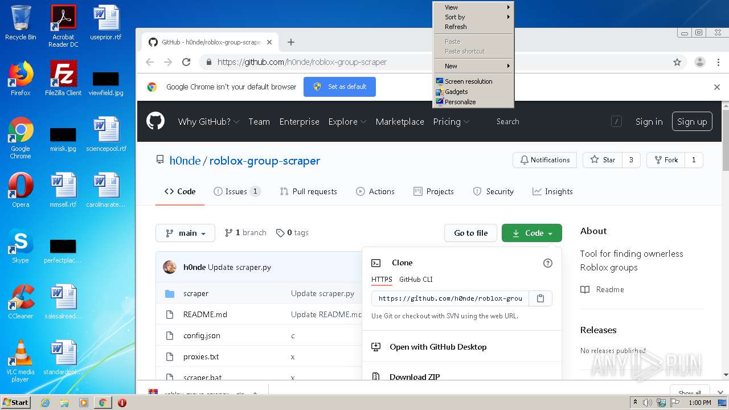Star the roblox-group-scraper repository
729x410 pixels.
[603, 160]
